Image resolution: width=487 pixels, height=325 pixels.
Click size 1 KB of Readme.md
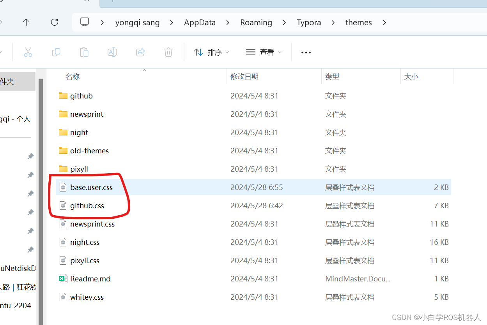pyautogui.click(x=441, y=279)
